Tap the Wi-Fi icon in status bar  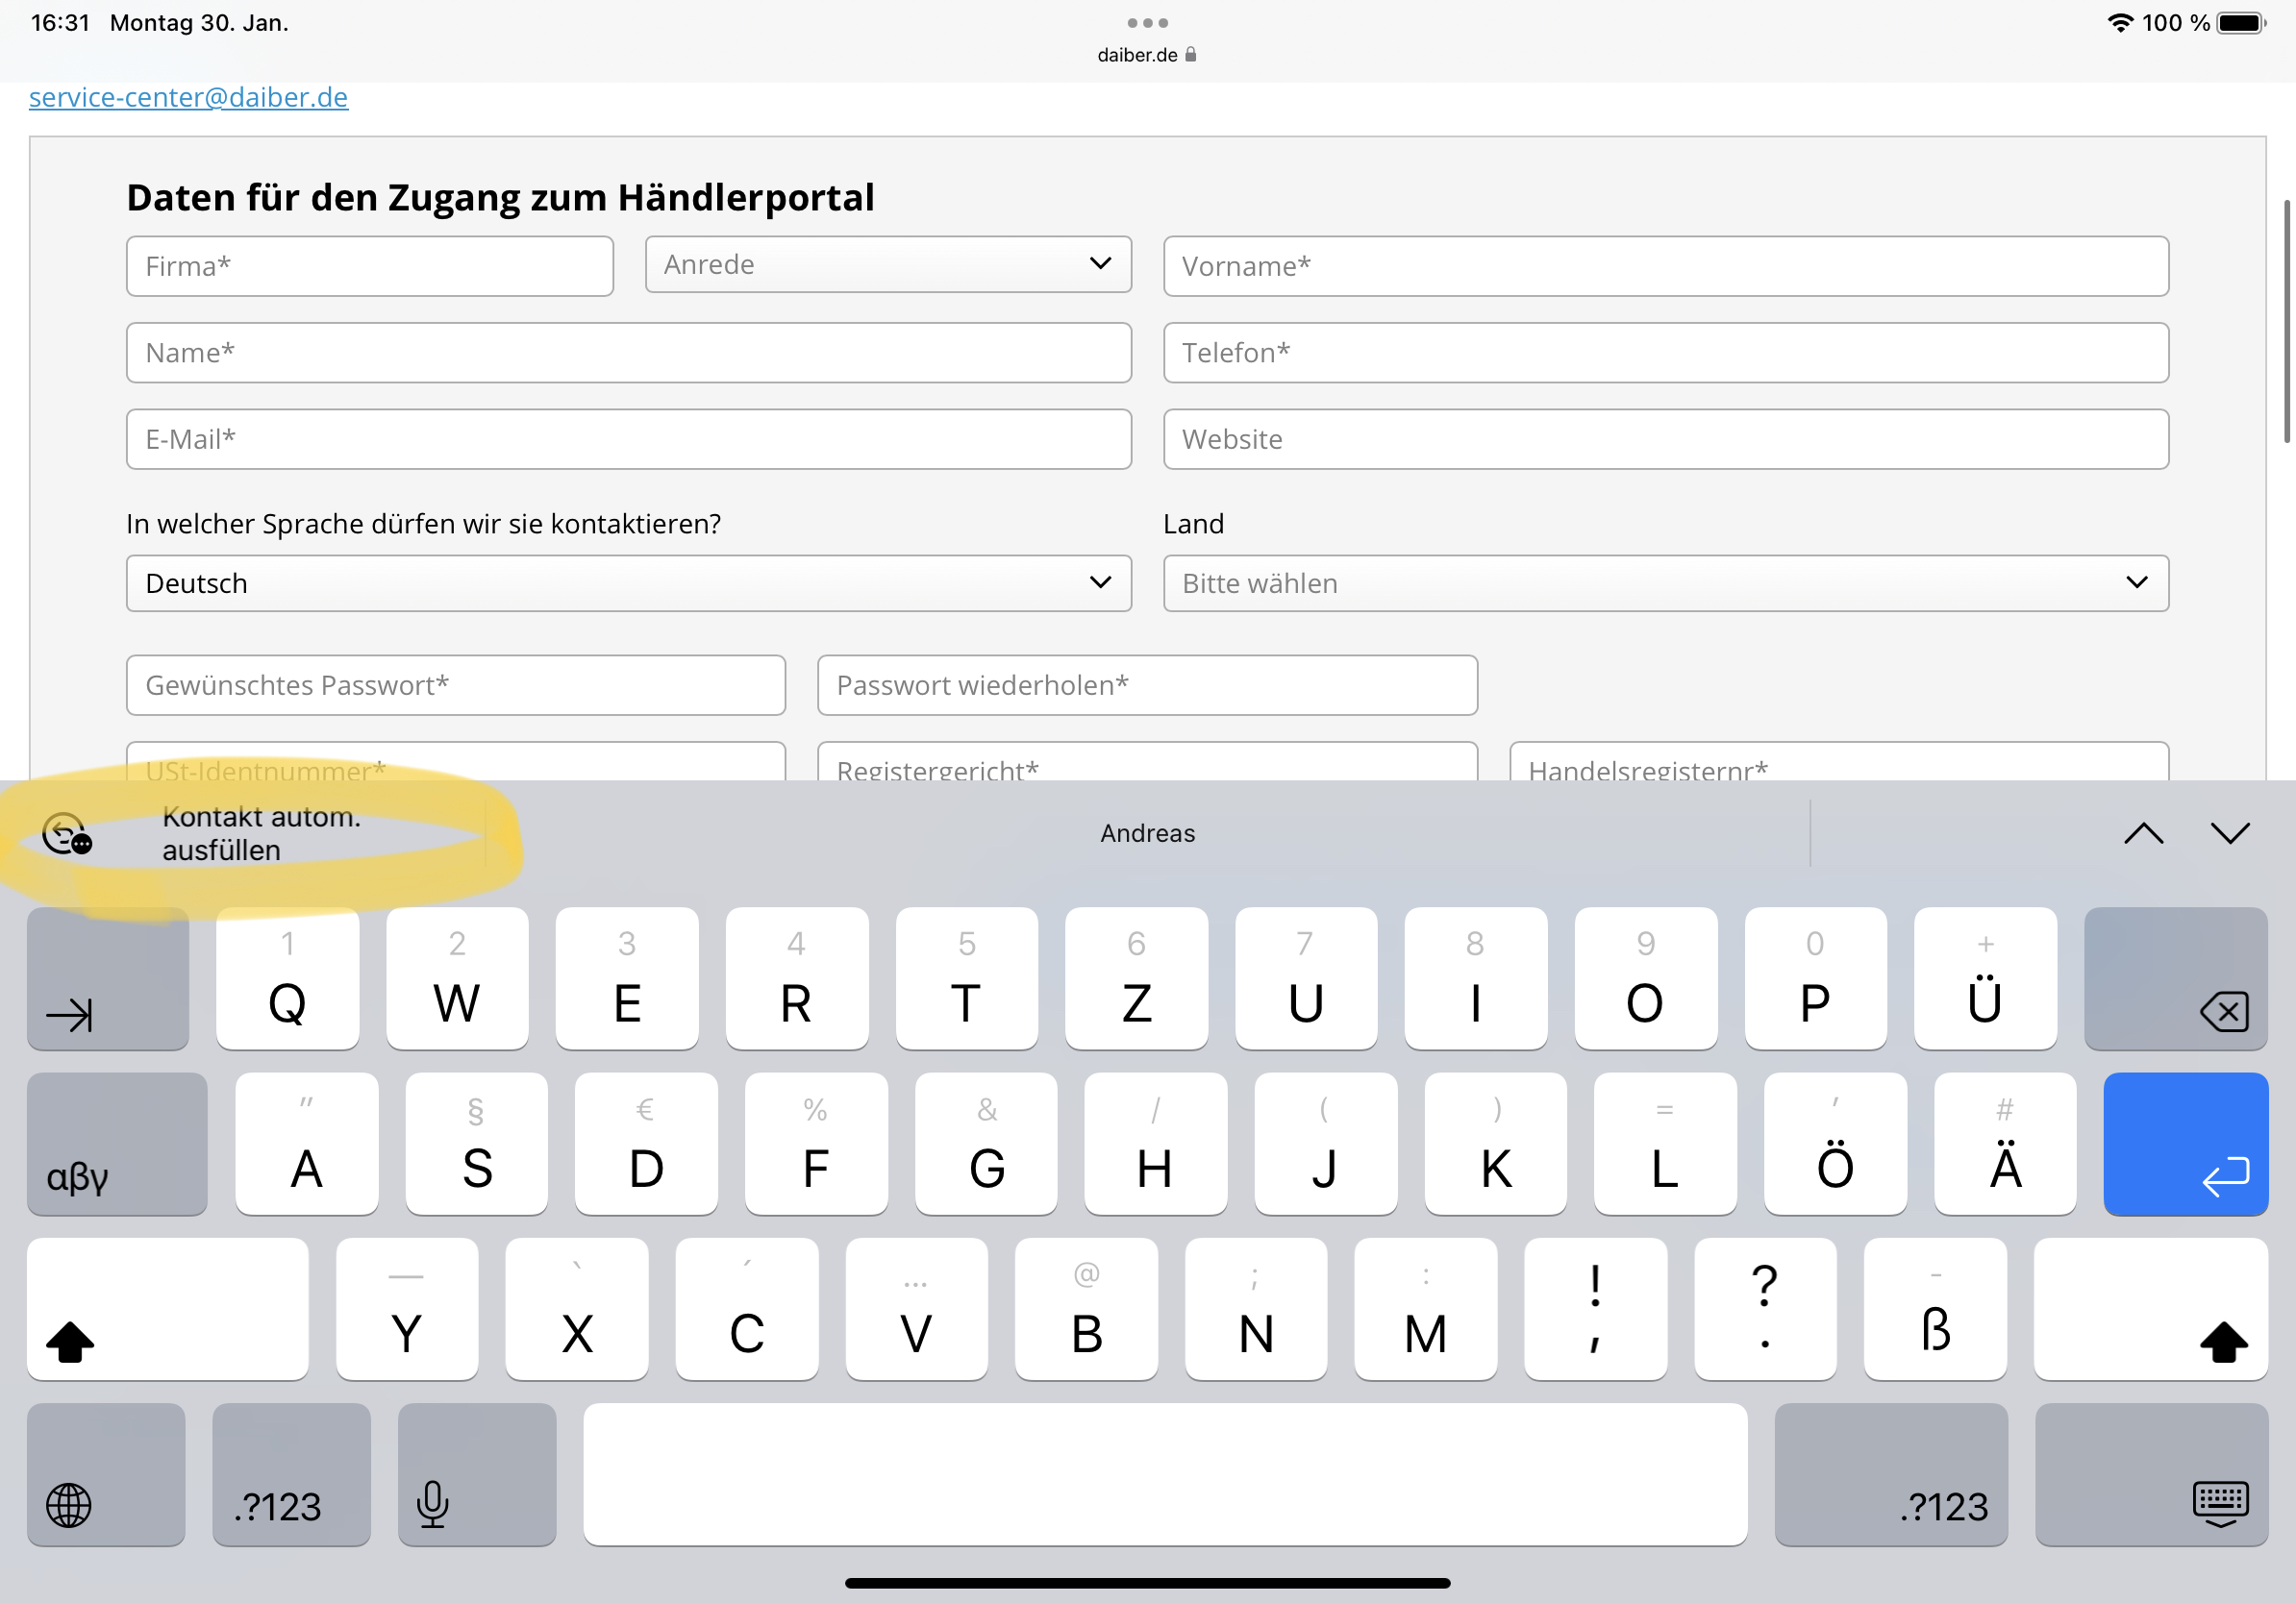pyautogui.click(x=2119, y=23)
